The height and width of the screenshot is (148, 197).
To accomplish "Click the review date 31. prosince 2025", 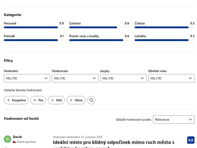I will click(92, 137).
